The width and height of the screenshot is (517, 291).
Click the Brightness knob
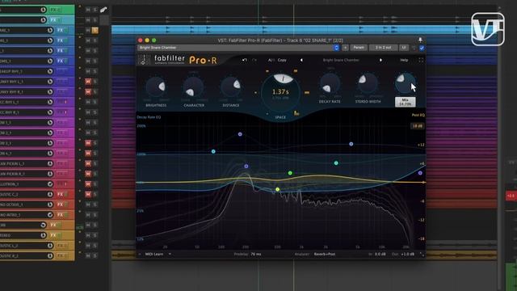pos(156,87)
